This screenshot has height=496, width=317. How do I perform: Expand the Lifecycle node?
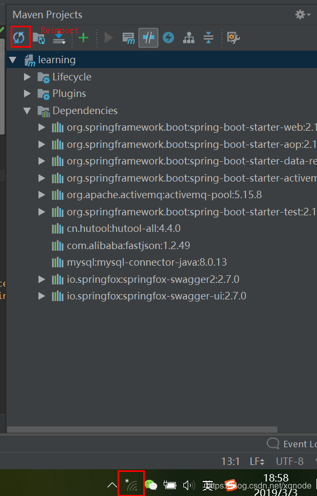click(27, 77)
